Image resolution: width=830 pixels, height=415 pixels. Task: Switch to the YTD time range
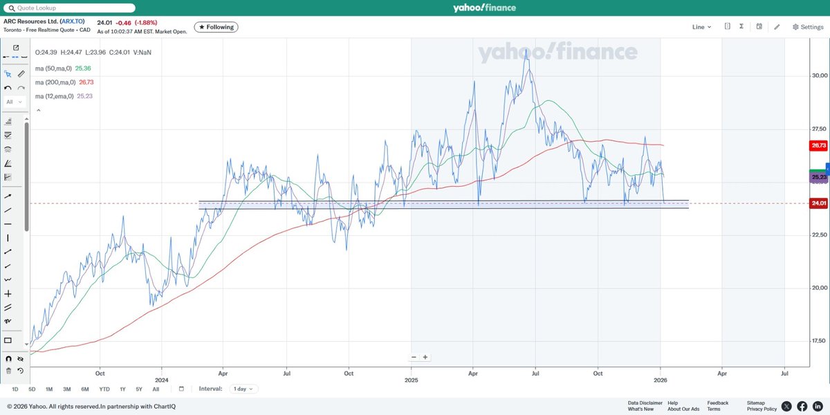[104, 389]
